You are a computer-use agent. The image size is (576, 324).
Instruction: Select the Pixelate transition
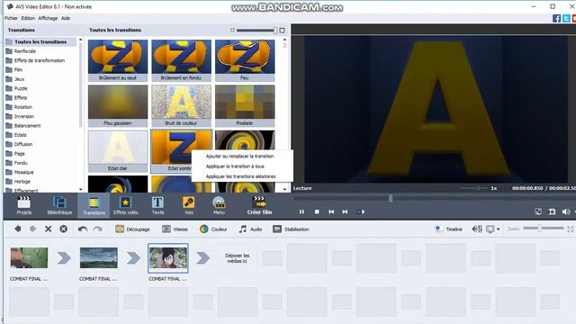[x=245, y=106]
